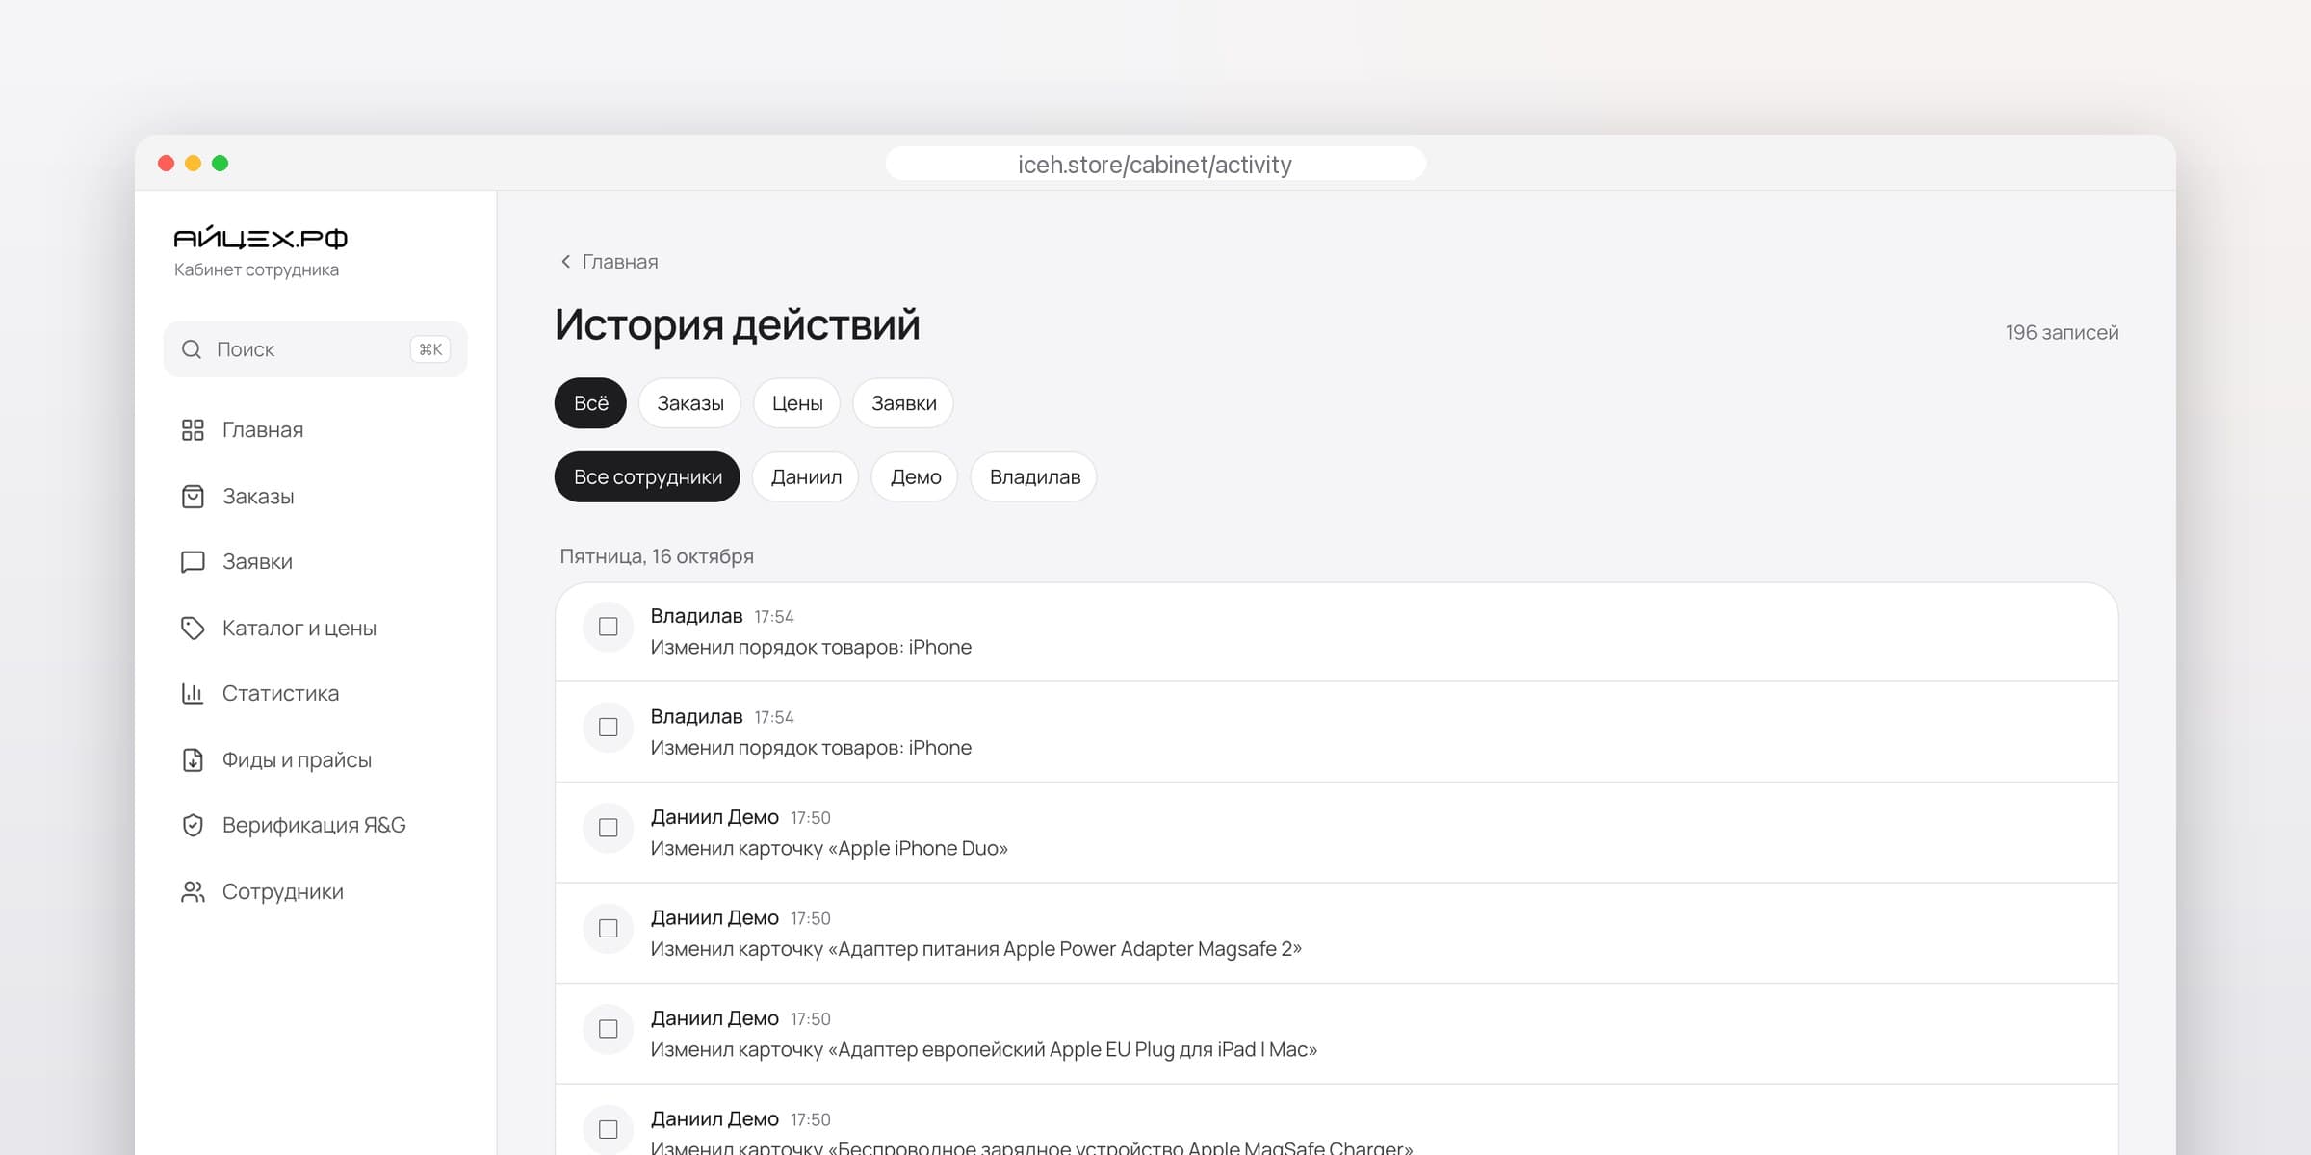Click the Фиды и прайсы file download icon
Screen dimensions: 2311x1155
click(193, 760)
